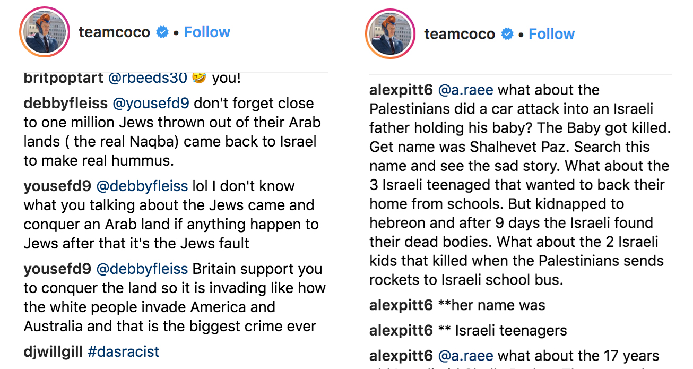Open yousefd9 profile from the 'lol I don't know' comment

(x=57, y=186)
